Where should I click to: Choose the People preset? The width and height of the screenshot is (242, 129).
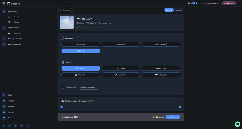click(x=121, y=68)
